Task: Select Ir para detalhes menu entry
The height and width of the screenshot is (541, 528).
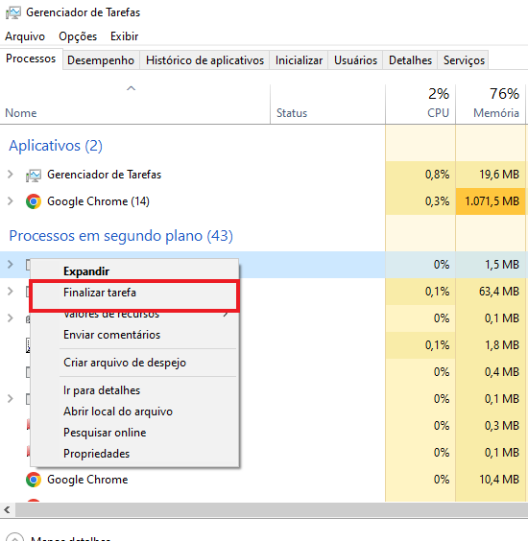Action: click(x=102, y=390)
